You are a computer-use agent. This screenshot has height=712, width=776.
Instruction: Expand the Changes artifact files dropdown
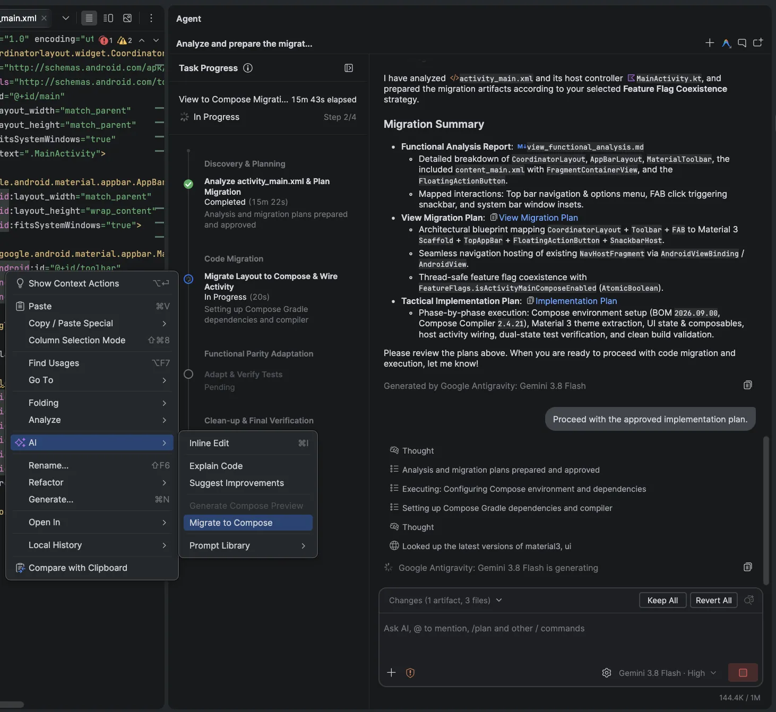pyautogui.click(x=499, y=600)
